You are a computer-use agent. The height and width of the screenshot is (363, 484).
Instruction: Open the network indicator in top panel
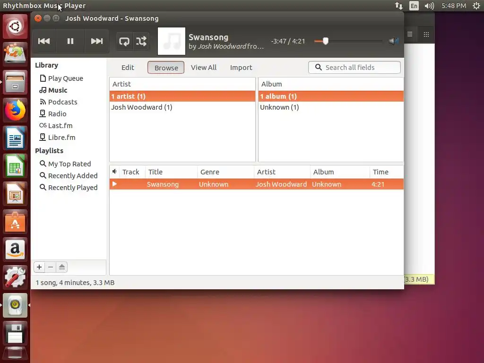399,6
